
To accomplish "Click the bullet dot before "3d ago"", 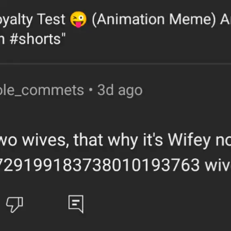I will pos(91,90).
